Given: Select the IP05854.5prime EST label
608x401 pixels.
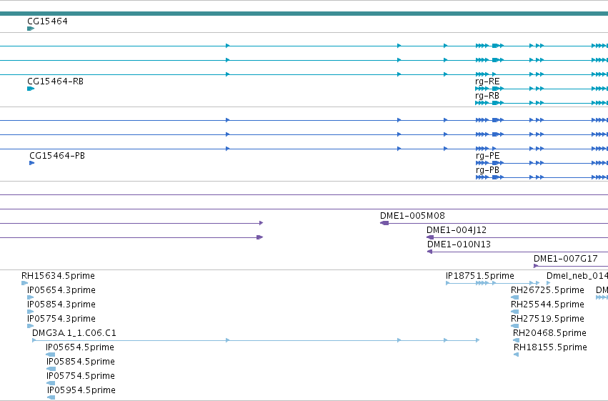Looking at the screenshot, I should [81, 362].
